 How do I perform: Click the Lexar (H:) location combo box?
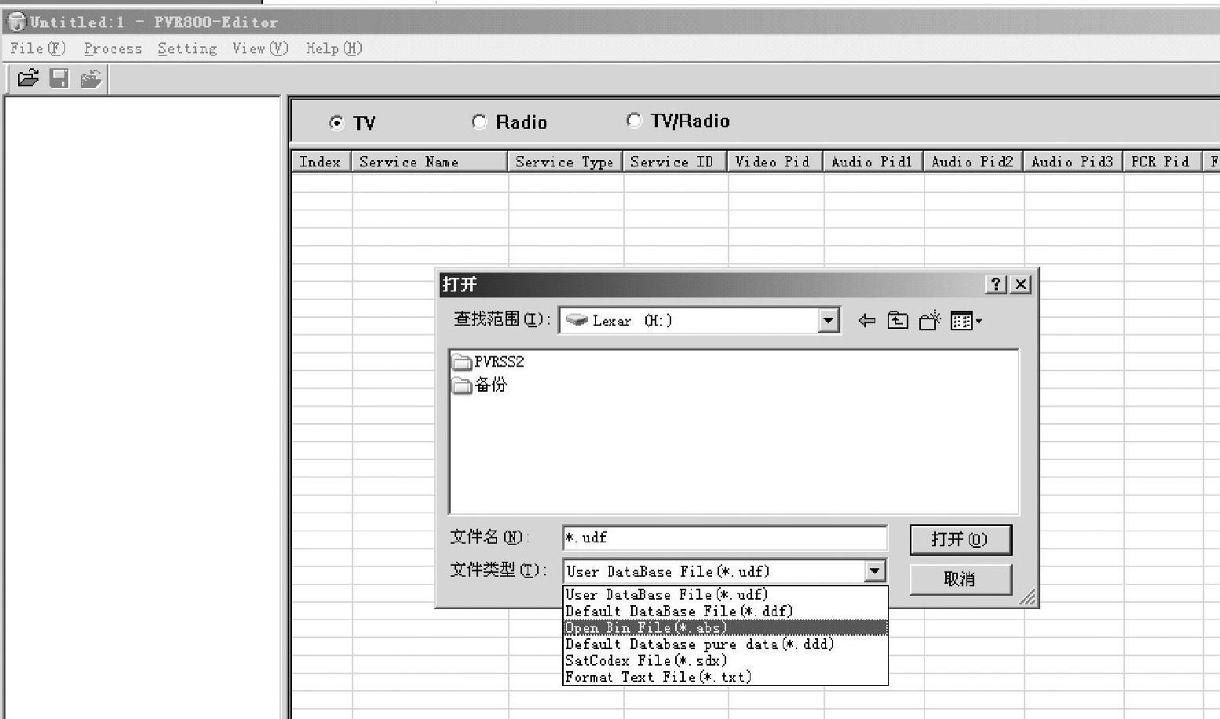click(x=699, y=320)
